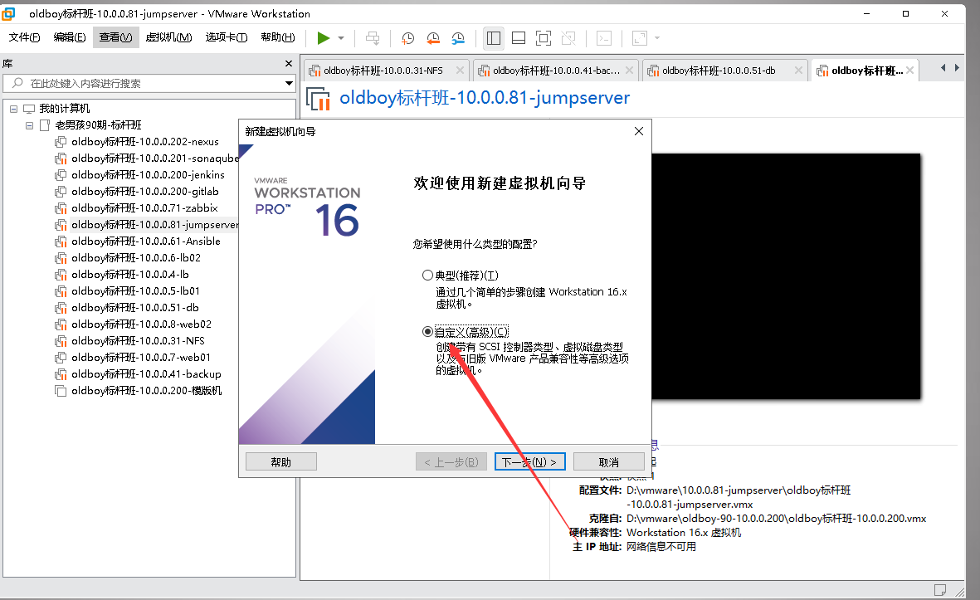The height and width of the screenshot is (600, 980).
Task: Open the snapshot manager wrench icon
Action: pos(458,38)
